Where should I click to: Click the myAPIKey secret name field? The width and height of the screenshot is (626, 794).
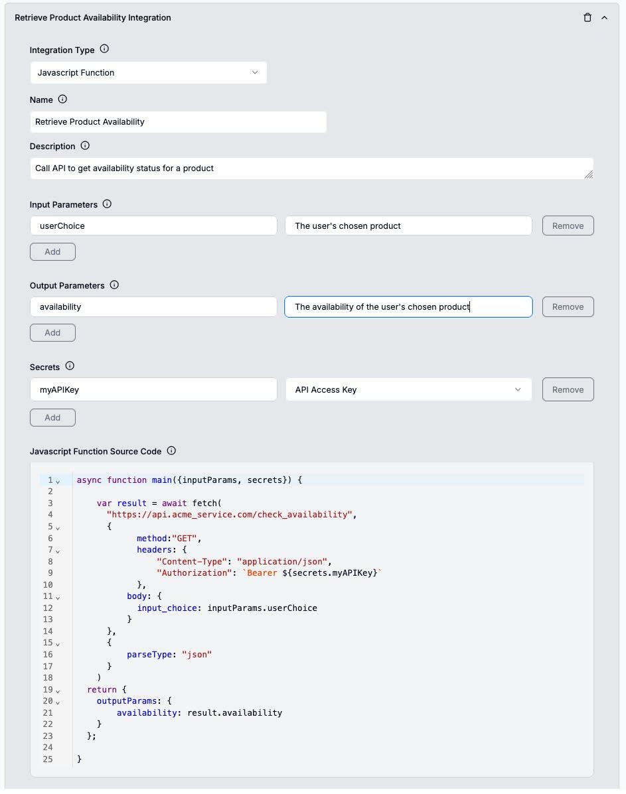(x=153, y=390)
